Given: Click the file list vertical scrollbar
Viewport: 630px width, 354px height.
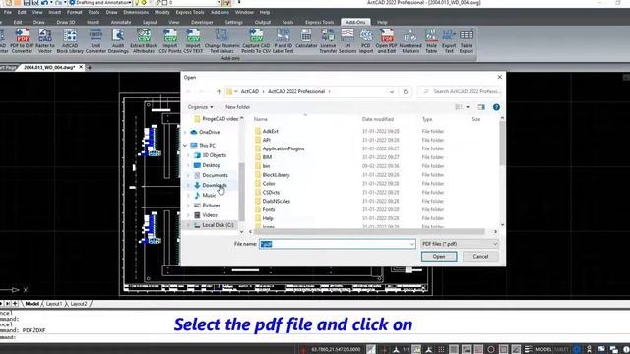Looking at the screenshot, I should pos(502,143).
